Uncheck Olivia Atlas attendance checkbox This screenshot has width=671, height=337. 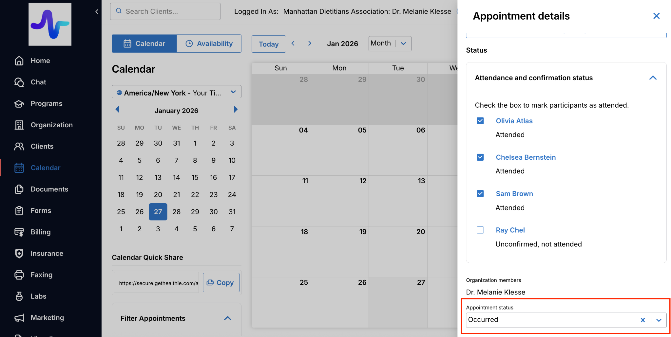[x=480, y=121]
